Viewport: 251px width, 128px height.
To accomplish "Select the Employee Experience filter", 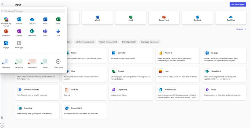I will (x=150, y=42).
